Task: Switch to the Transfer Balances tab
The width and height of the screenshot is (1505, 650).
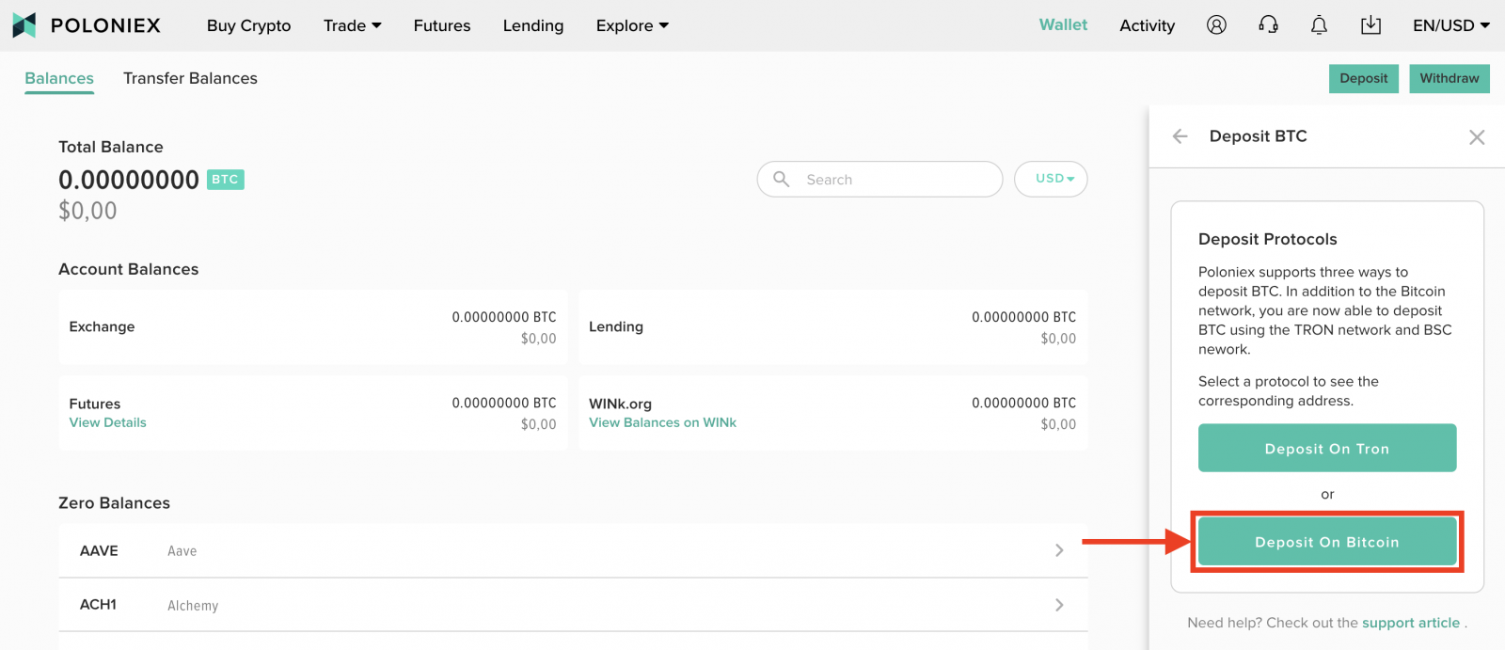Action: pos(190,78)
